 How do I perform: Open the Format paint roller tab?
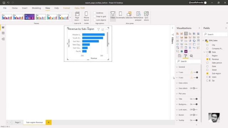(185, 56)
